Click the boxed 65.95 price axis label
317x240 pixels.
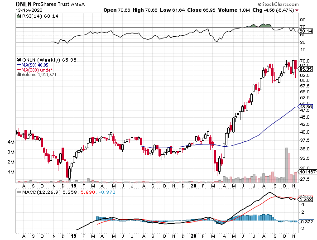[x=306, y=69]
